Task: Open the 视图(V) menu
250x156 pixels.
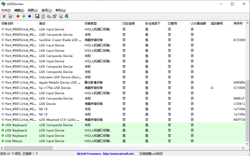Action: click(33, 10)
